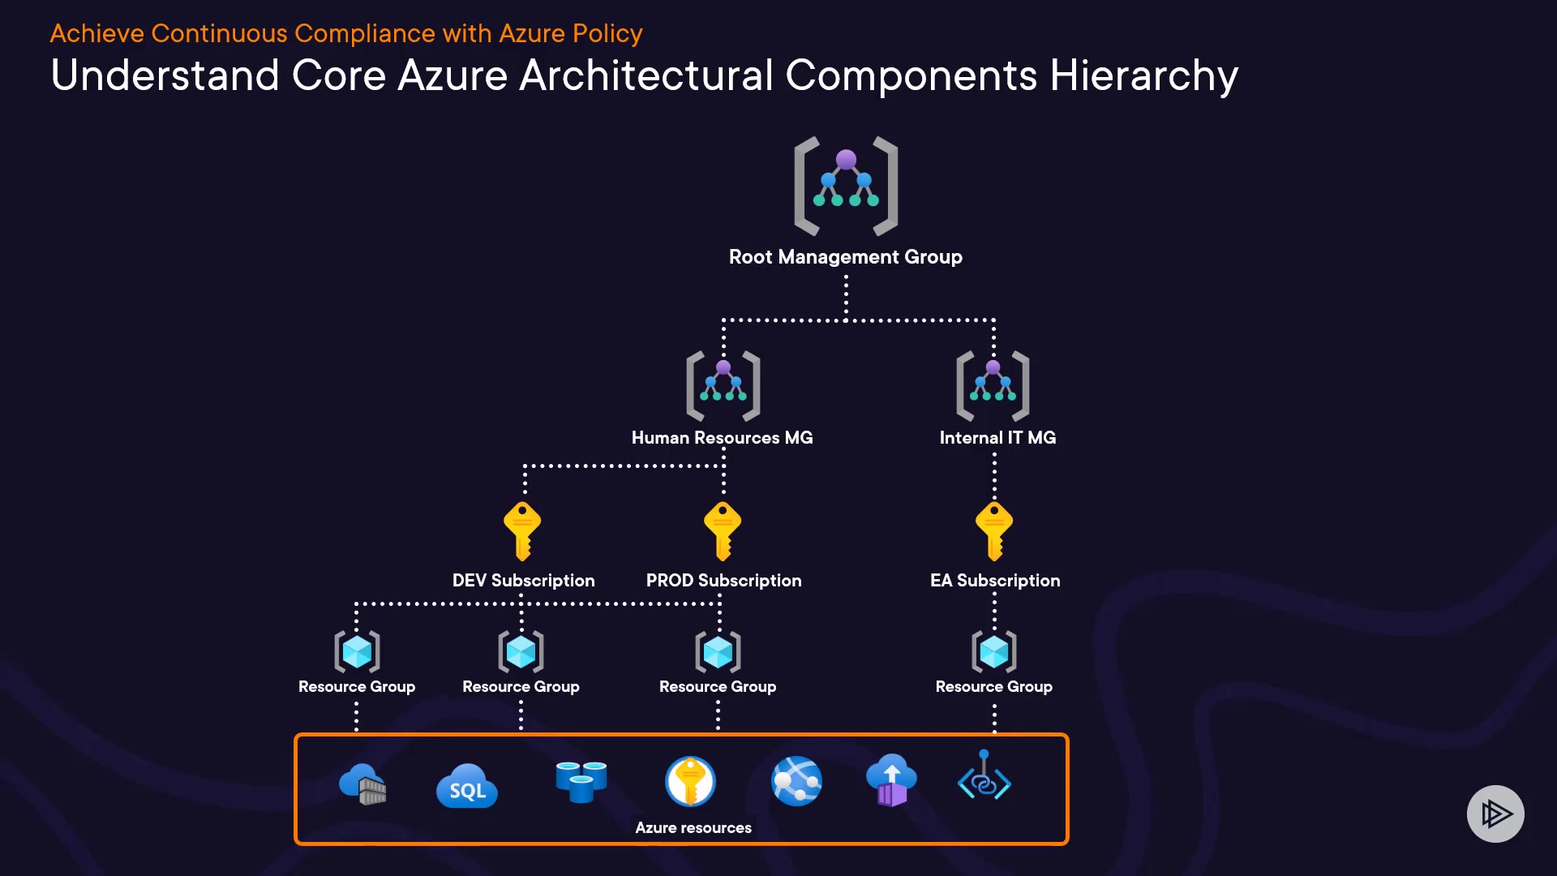Click the Azure resources label
The width and height of the screenshot is (1557, 876).
click(693, 827)
